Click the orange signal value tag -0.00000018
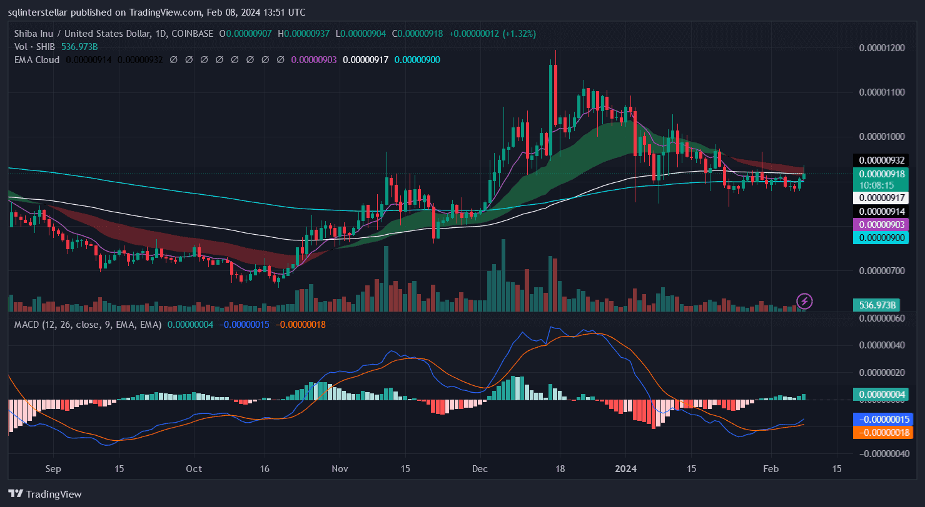 coord(882,433)
